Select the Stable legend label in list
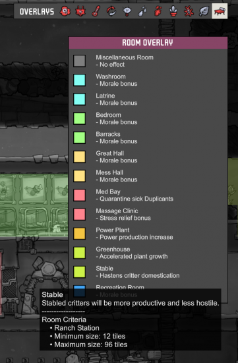Image resolution: width=238 pixels, height=363 pixels. pyautogui.click(x=104, y=269)
